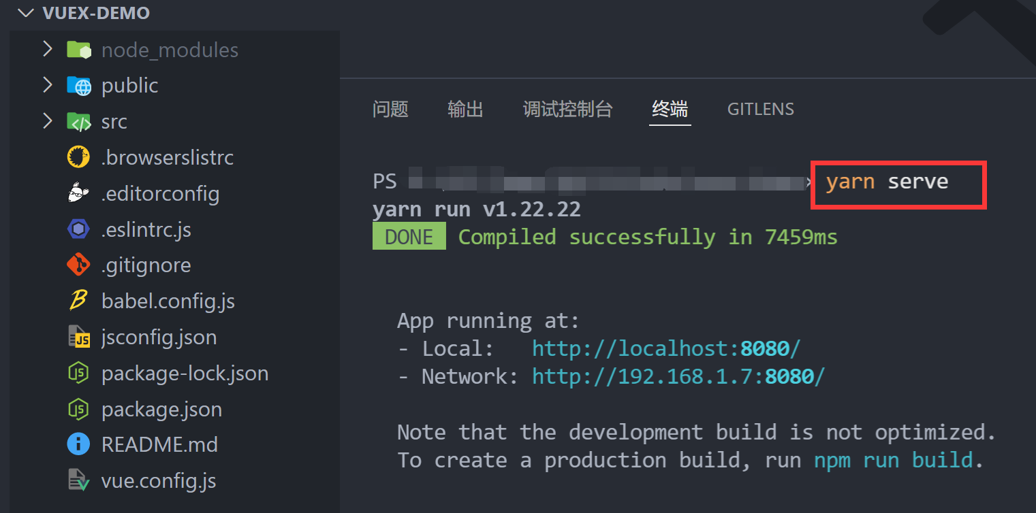Click the vue.config.js file icon
The height and width of the screenshot is (513, 1036).
[79, 481]
